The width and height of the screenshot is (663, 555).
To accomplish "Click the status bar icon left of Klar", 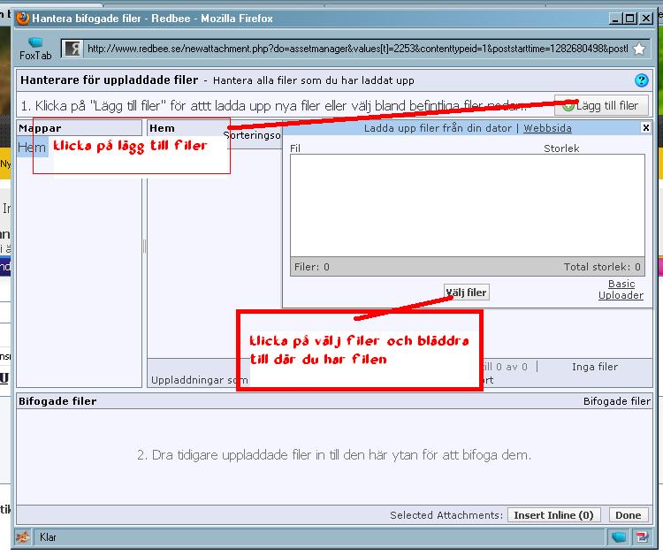I will pyautogui.click(x=24, y=536).
